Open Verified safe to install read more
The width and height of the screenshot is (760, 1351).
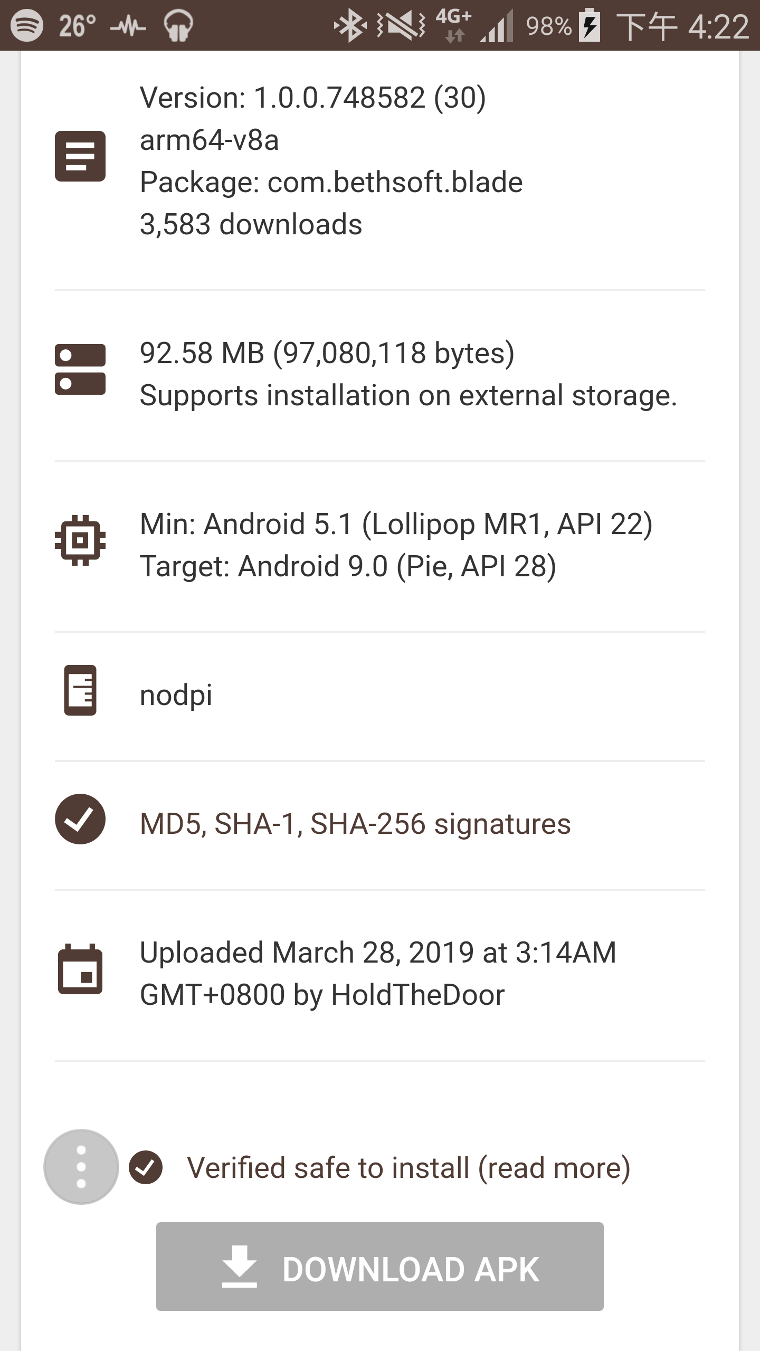coord(408,1167)
